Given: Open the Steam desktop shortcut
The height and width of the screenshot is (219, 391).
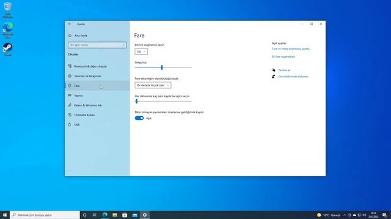Looking at the screenshot, I should pos(8,49).
